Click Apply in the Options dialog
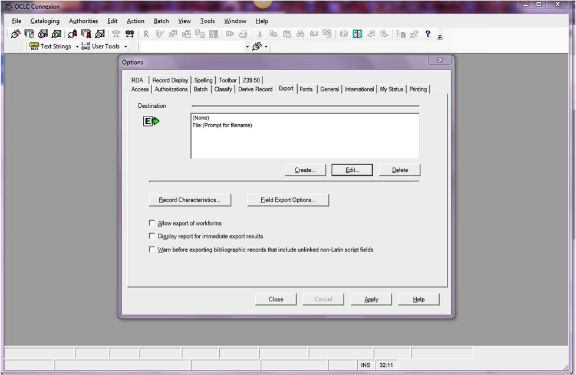The image size is (576, 375). (x=371, y=300)
